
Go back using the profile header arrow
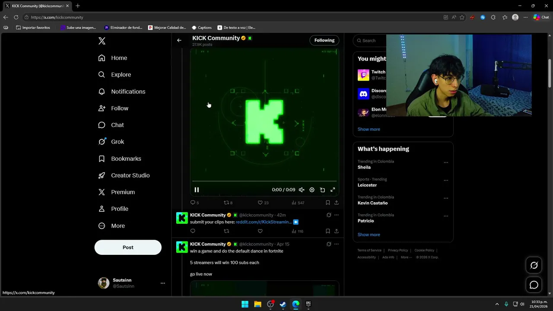point(179,40)
